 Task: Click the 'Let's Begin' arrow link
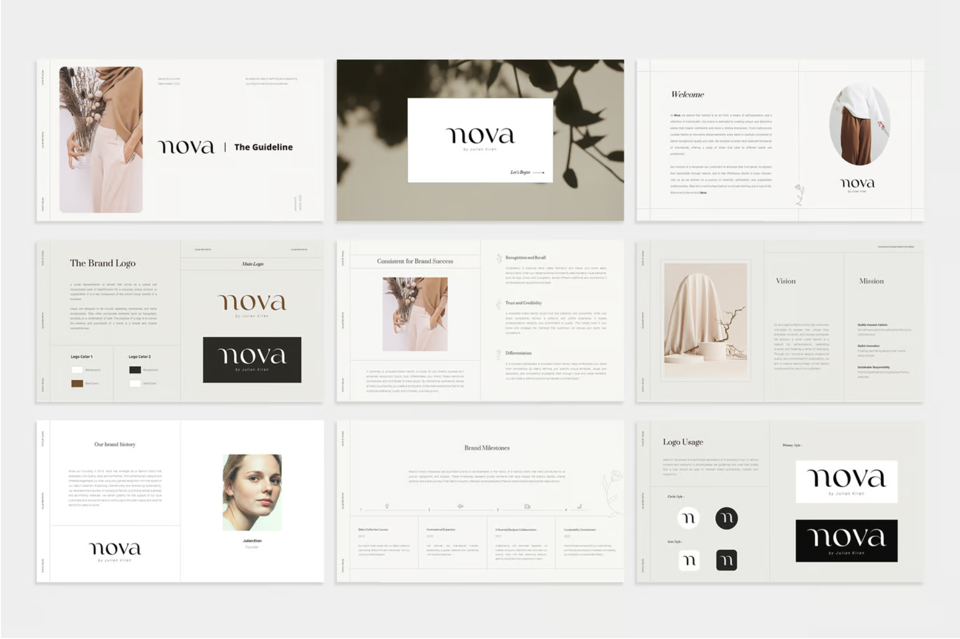[x=527, y=172]
